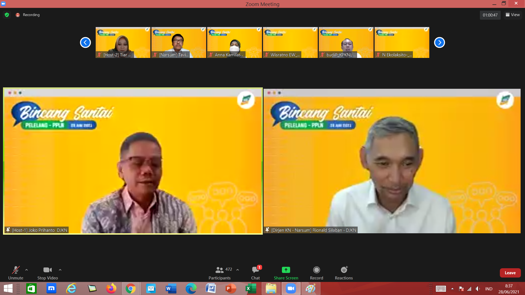Expand video options next to Stop Video
Viewport: 525px width, 295px height.
[x=60, y=270]
